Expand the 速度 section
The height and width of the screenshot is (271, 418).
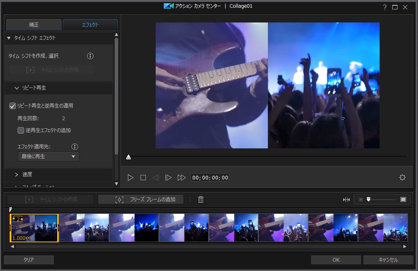pyautogui.click(x=27, y=175)
